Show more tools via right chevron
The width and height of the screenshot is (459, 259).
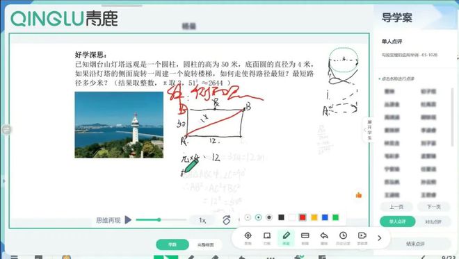point(380,238)
